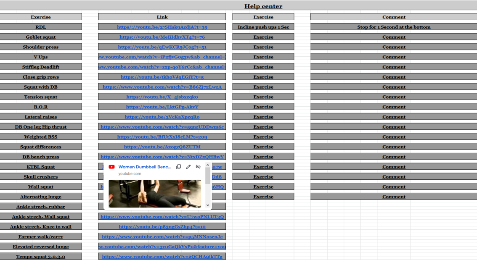Screen dimensions: 477x260
Task: Click the remove link icon in popup
Action: point(198,167)
